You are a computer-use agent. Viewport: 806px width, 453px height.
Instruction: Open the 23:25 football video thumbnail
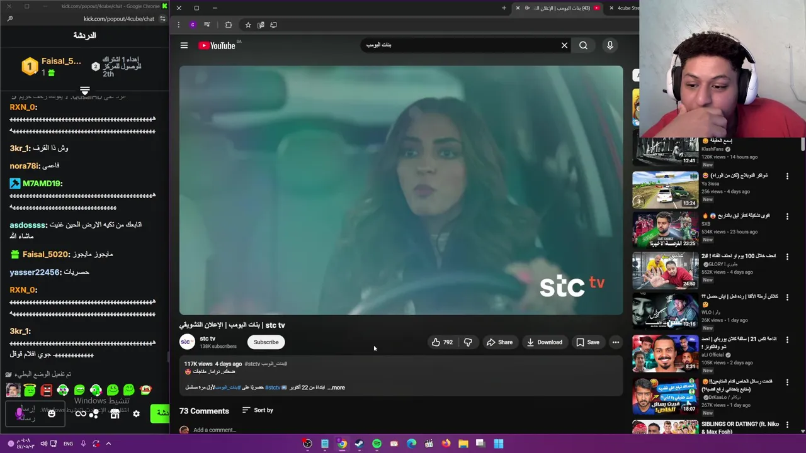click(x=666, y=230)
